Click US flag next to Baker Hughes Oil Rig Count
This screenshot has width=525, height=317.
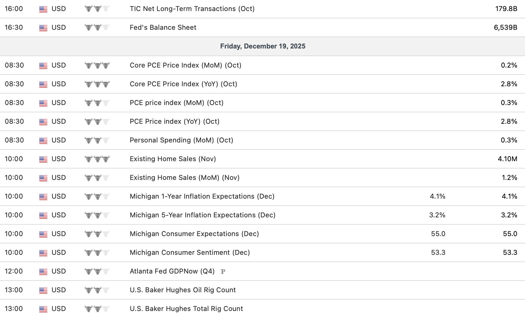pyautogui.click(x=43, y=290)
